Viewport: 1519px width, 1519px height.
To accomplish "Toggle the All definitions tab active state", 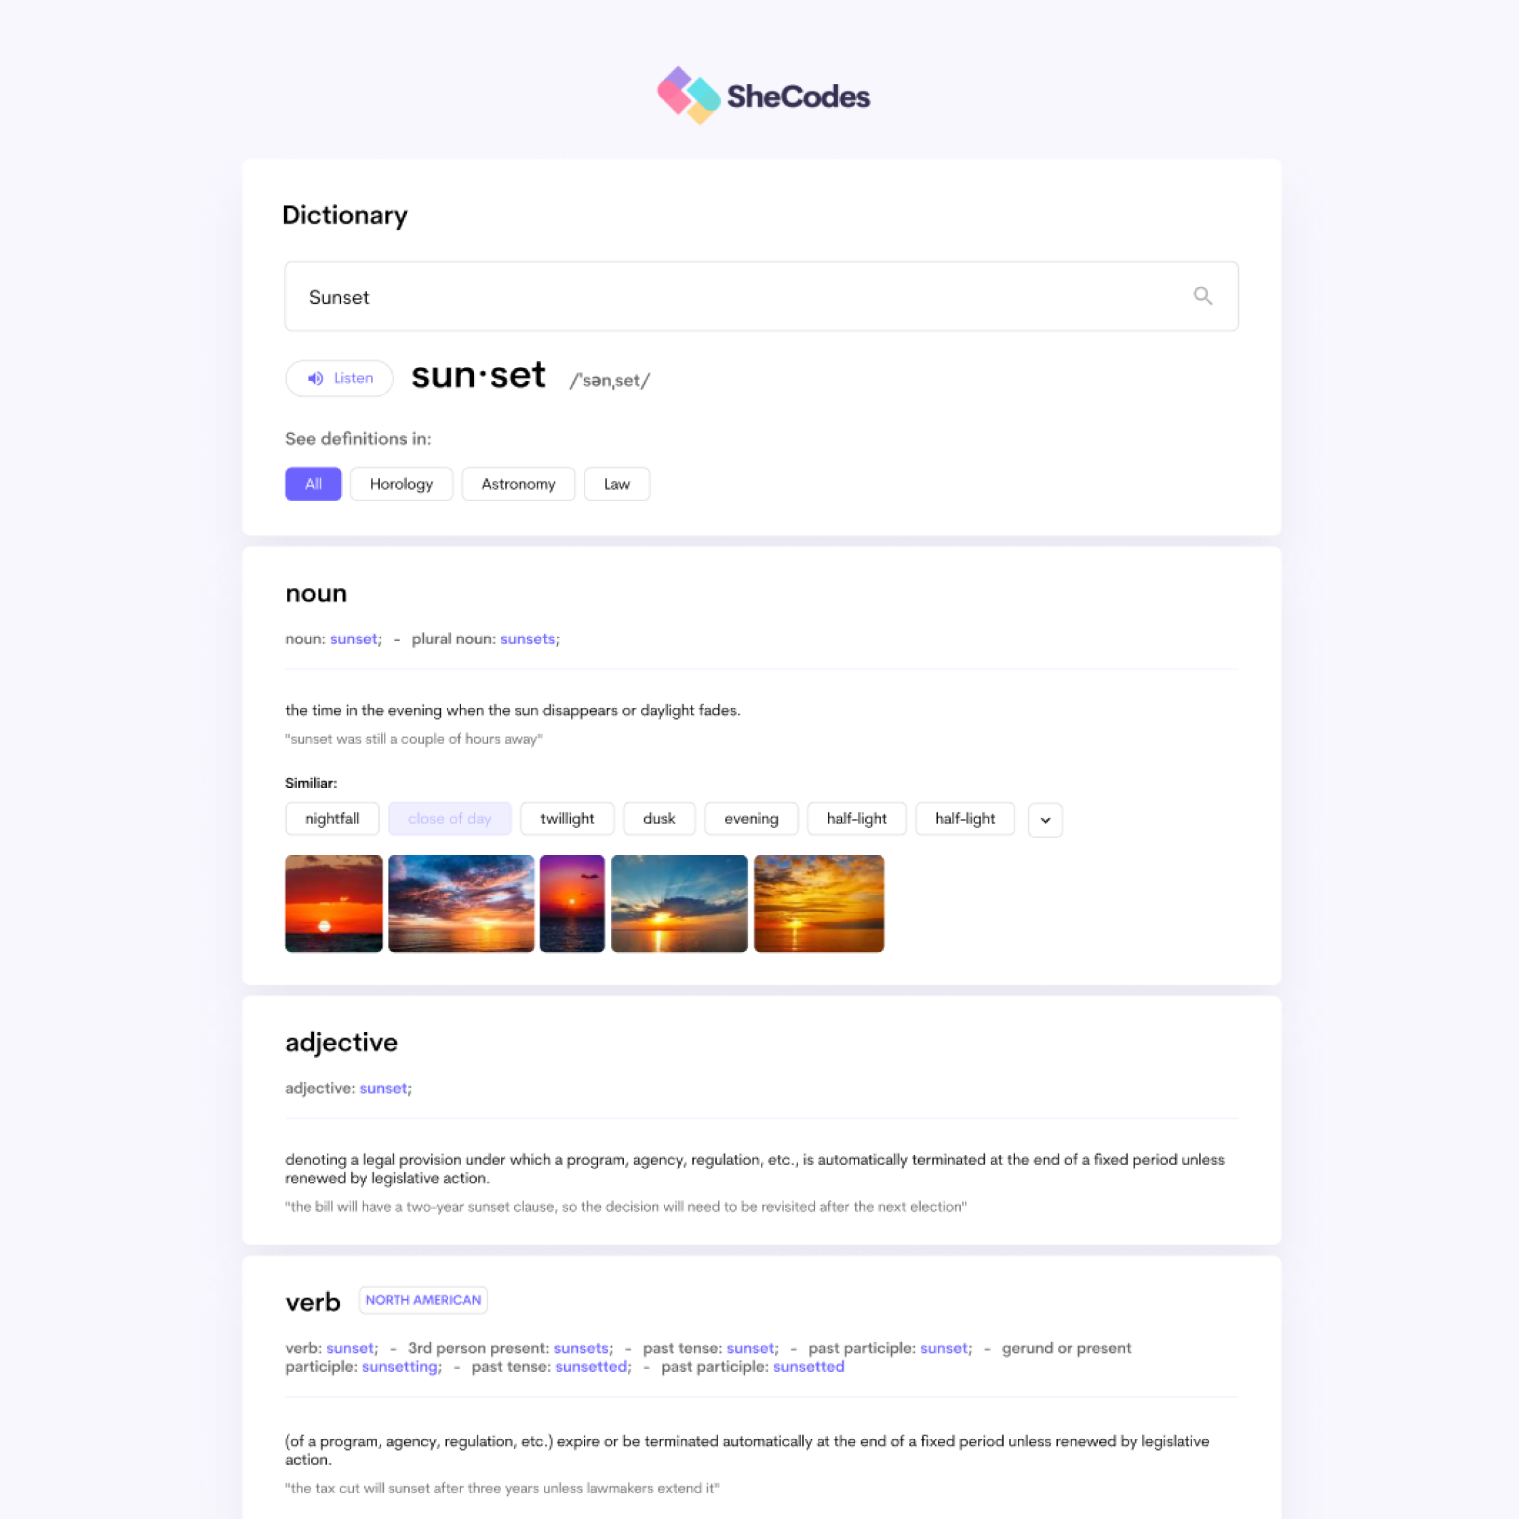I will click(311, 483).
